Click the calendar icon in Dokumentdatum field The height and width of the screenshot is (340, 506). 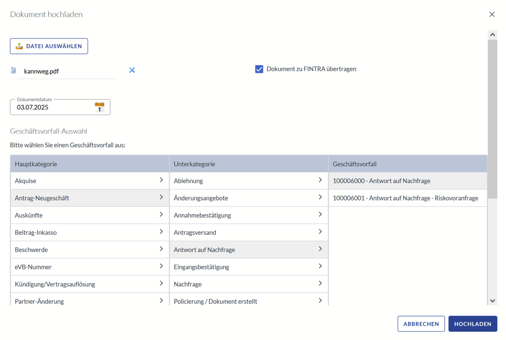coord(99,107)
